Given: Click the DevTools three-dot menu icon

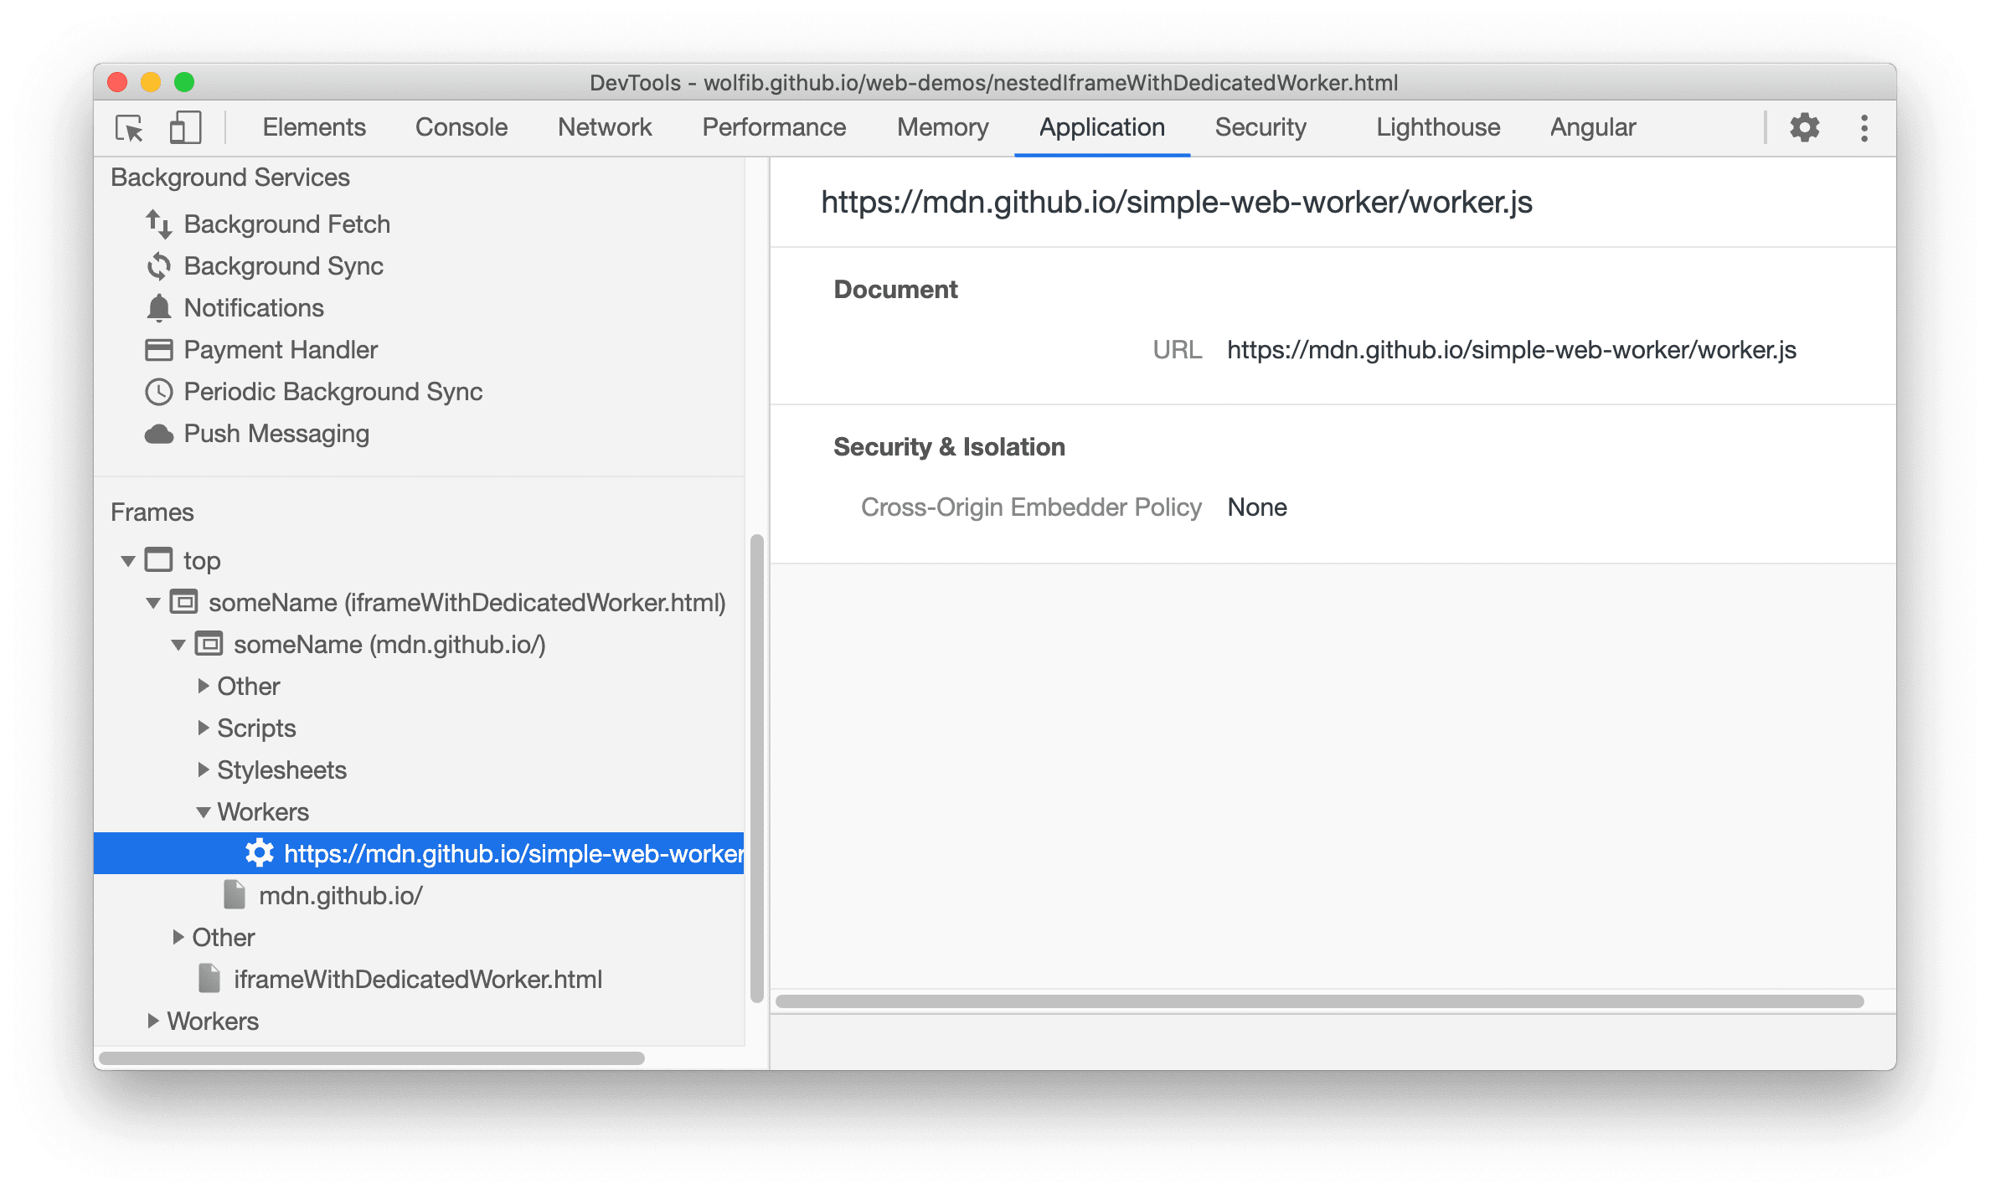Looking at the screenshot, I should (x=1865, y=128).
